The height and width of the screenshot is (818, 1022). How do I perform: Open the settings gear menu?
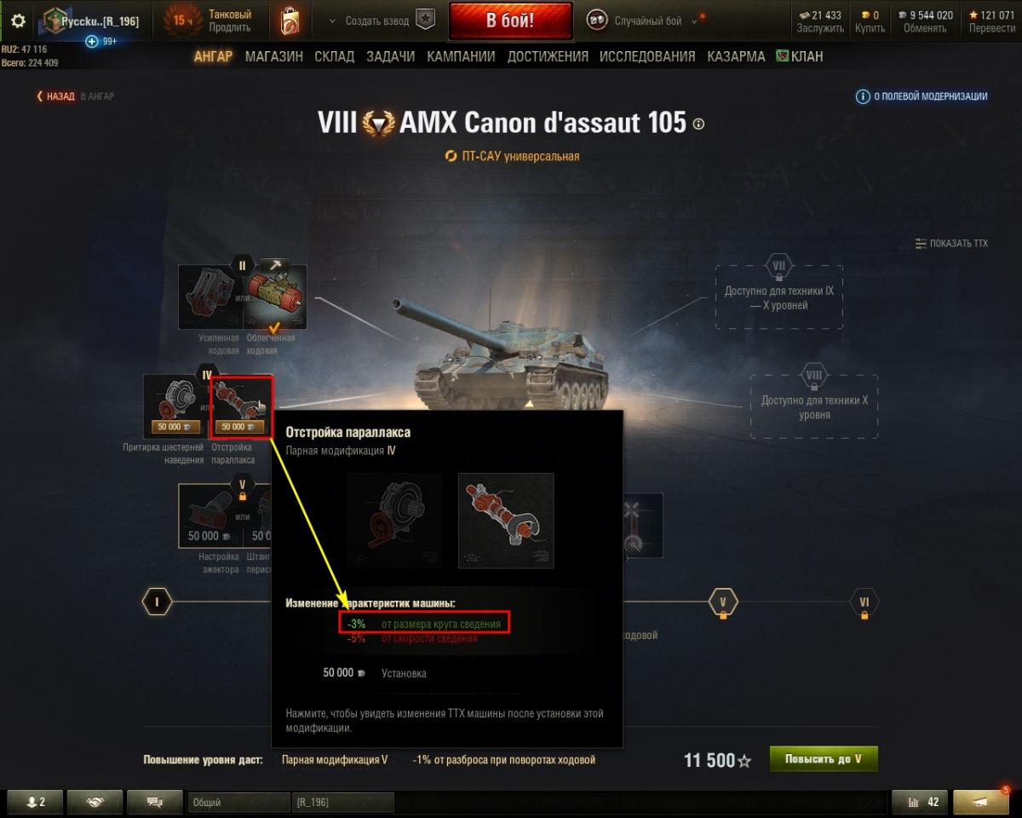18,20
